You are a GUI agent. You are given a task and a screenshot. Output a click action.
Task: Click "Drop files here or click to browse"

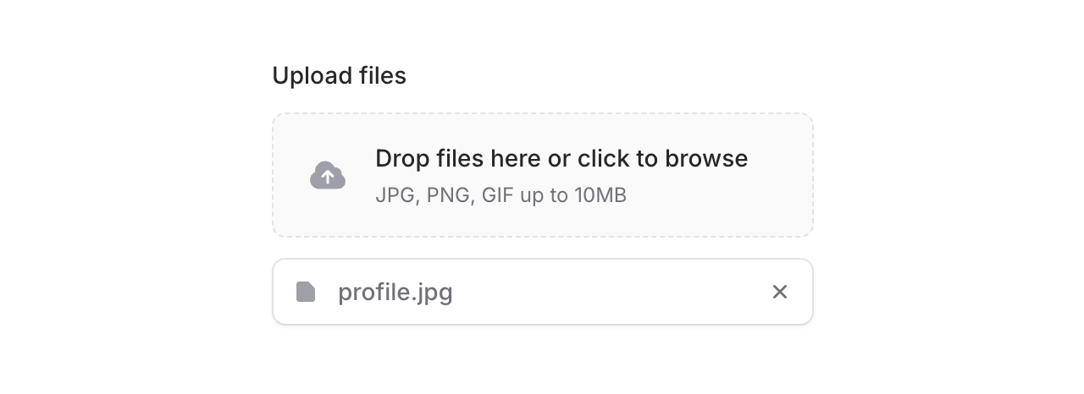coord(561,159)
